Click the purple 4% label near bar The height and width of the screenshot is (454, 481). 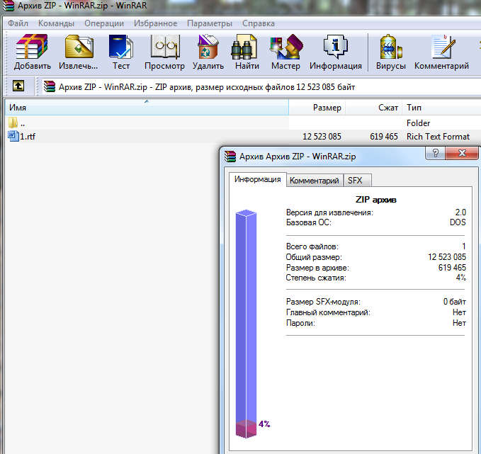pyautogui.click(x=264, y=424)
